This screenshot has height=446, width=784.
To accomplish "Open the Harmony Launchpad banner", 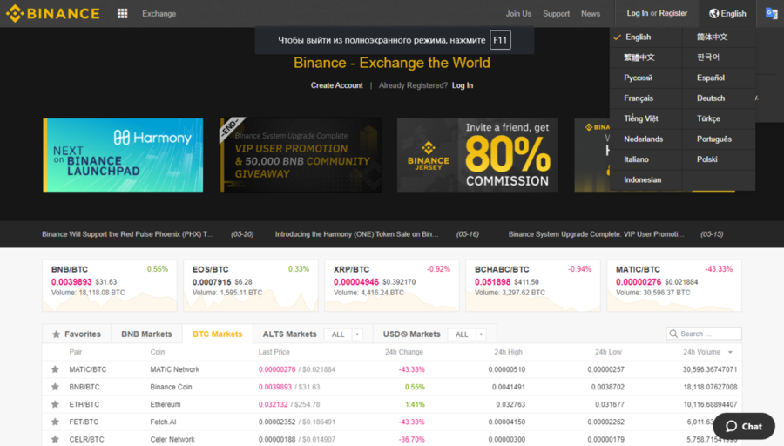I will 123,155.
